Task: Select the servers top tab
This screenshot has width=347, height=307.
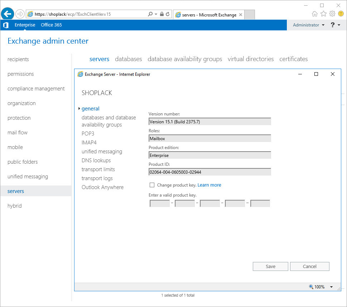Action: point(99,59)
